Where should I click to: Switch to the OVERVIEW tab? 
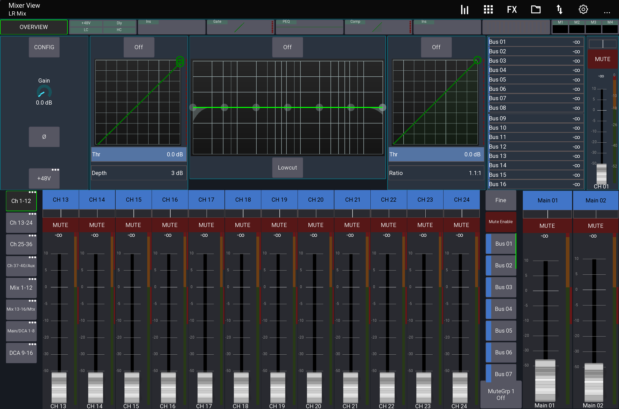(x=34, y=27)
